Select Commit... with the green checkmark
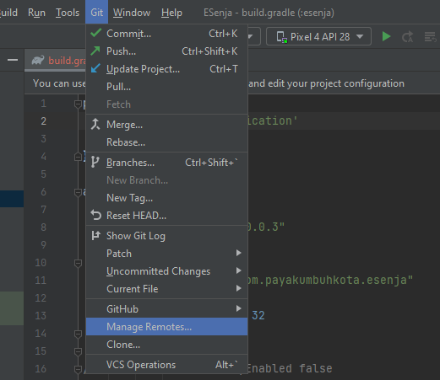Screen dimensions: 440x380 point(166,34)
